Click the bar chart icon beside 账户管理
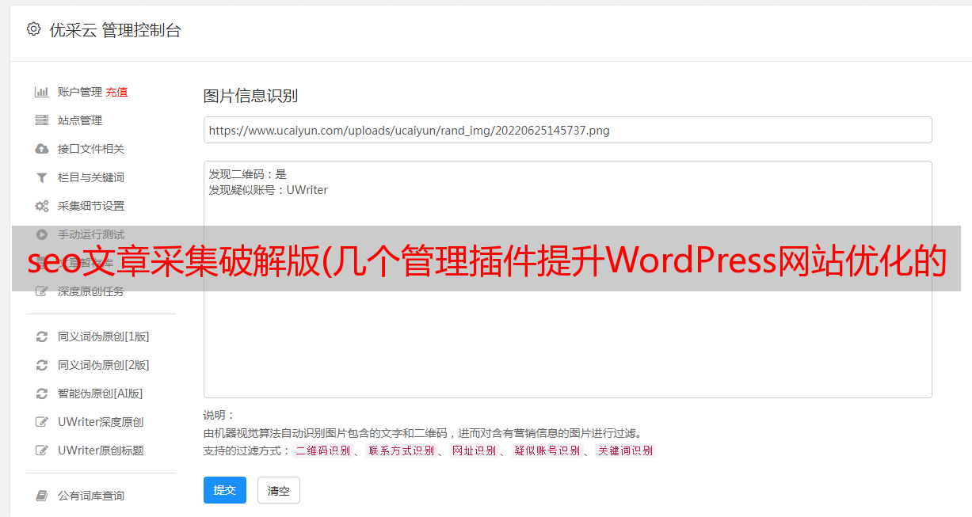This screenshot has width=972, height=517. pos(42,92)
